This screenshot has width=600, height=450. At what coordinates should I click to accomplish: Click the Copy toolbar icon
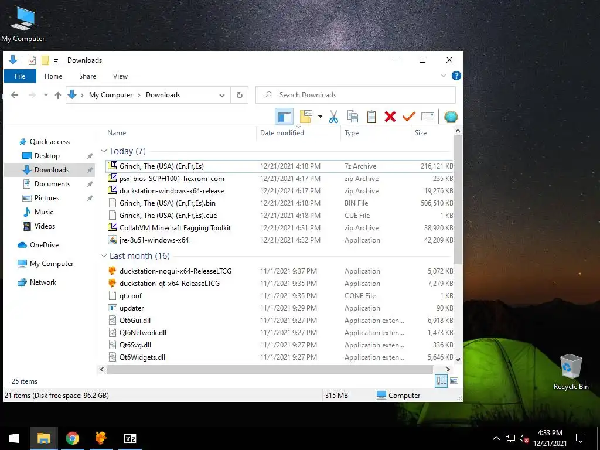(x=352, y=117)
